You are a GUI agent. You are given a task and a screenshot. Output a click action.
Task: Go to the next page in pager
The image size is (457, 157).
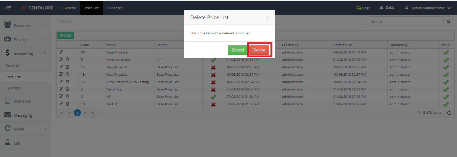tap(85, 113)
